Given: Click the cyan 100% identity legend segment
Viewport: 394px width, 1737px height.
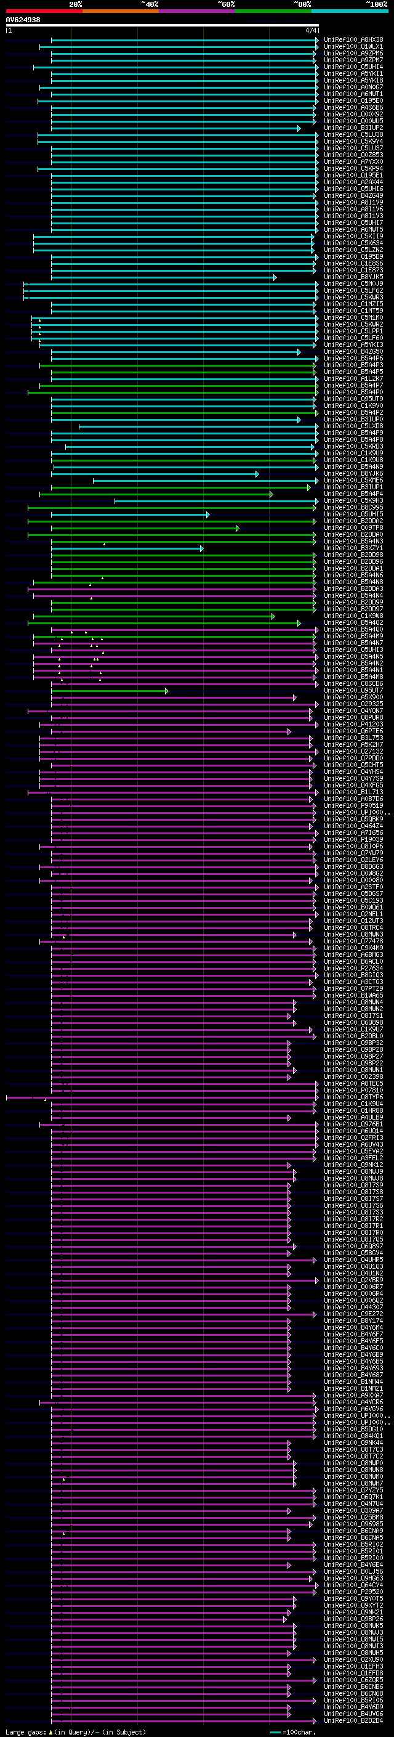Looking at the screenshot, I should tap(350, 11).
